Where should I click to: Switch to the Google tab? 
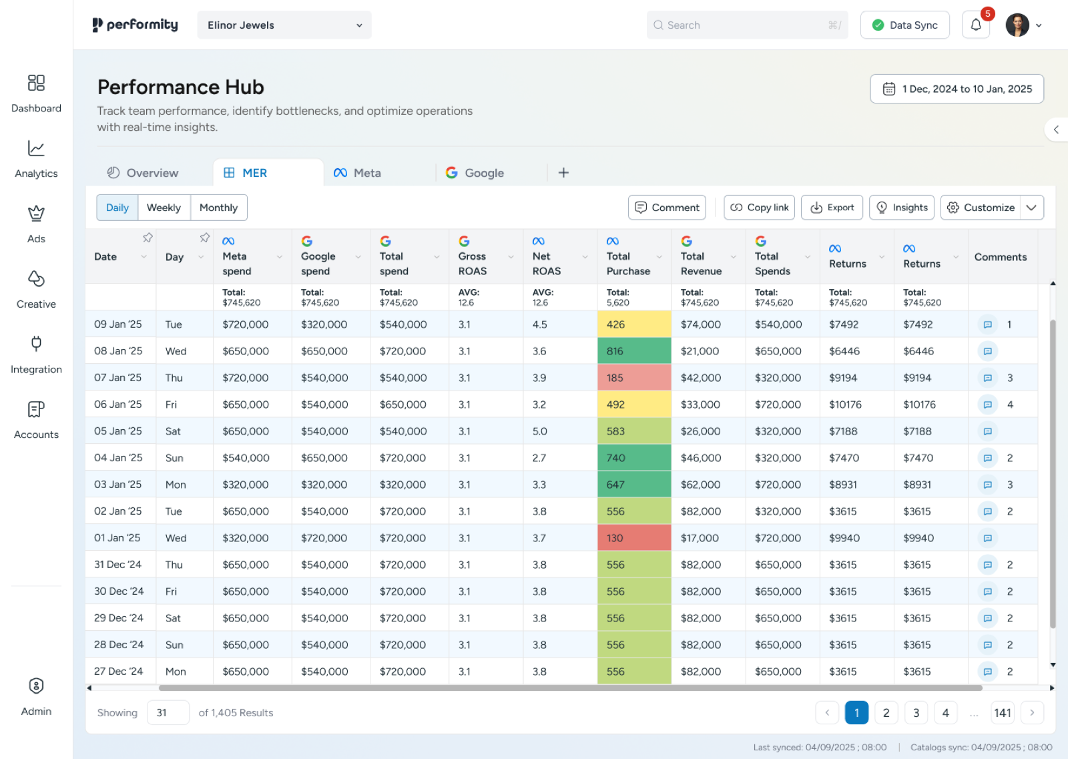tap(475, 173)
